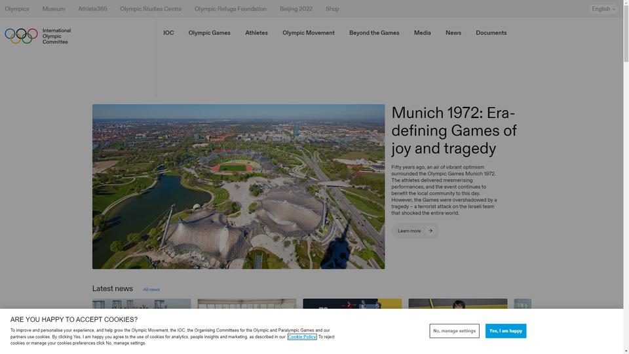
Task: Open the Beyond the Games menu
Action: 374,33
